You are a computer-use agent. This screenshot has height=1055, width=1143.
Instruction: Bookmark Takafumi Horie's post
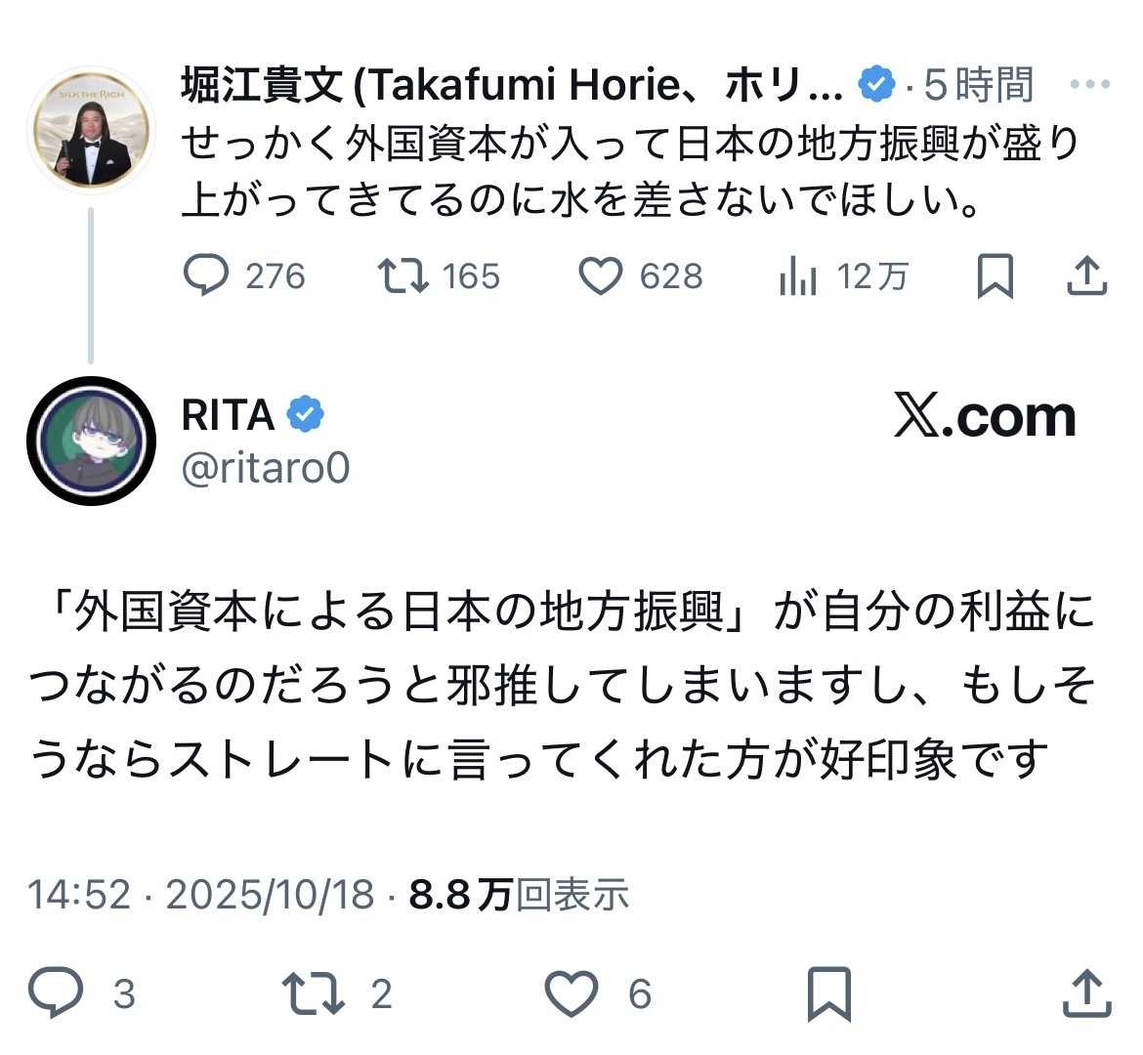coord(995,276)
